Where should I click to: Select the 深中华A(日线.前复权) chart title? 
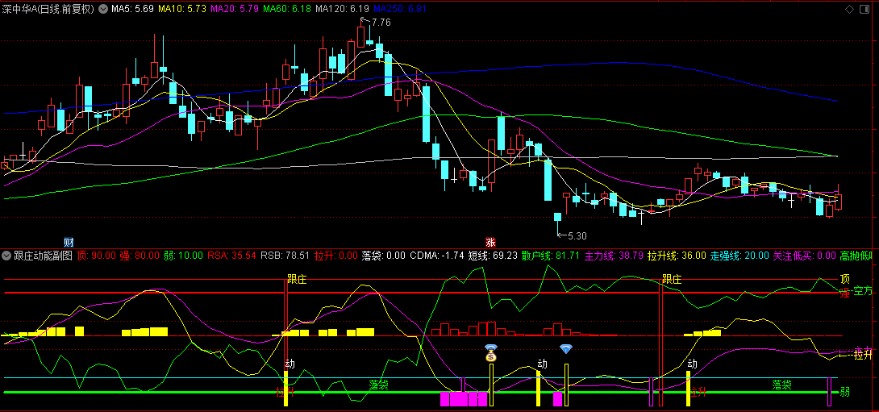point(48,8)
